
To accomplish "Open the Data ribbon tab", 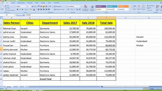I will [37, 3].
